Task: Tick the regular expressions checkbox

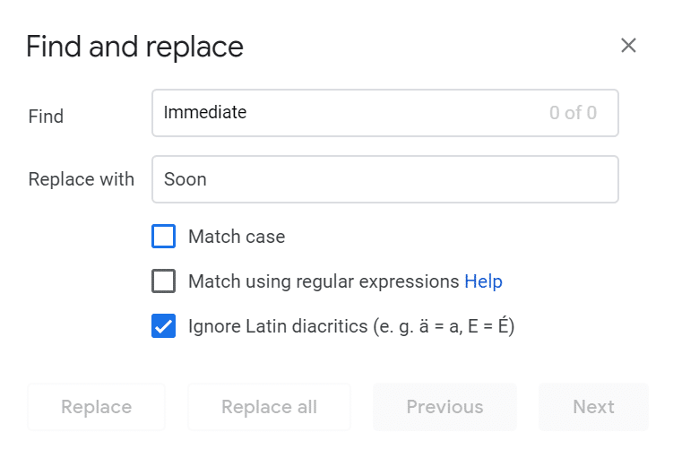Action: [x=164, y=281]
